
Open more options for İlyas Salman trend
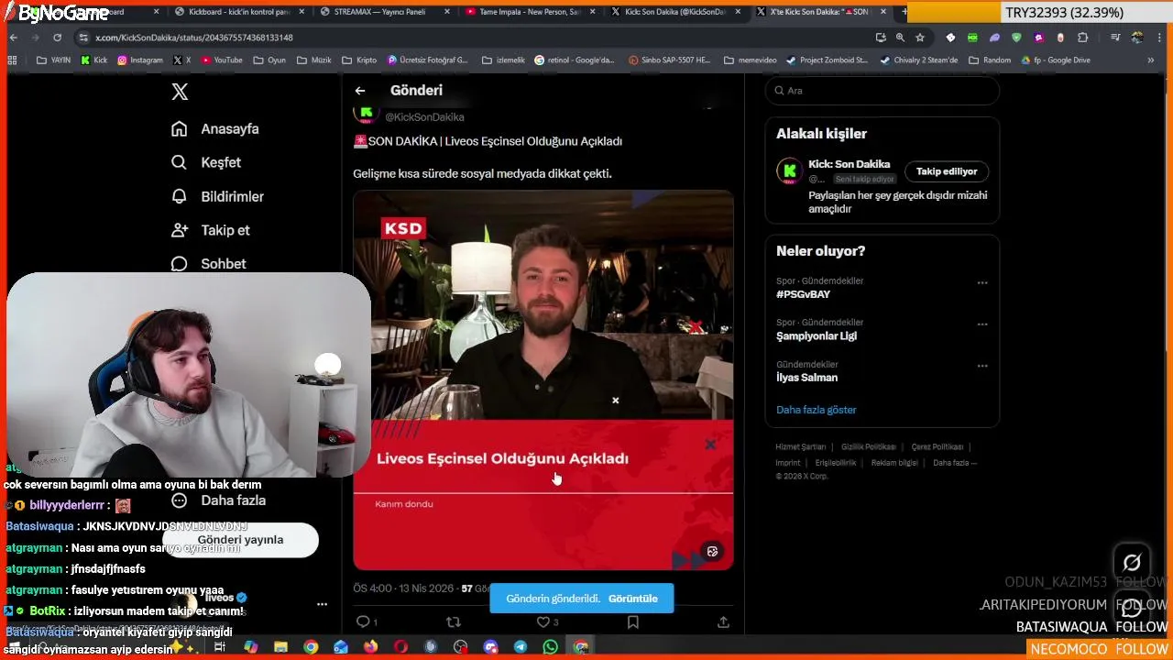click(x=982, y=366)
